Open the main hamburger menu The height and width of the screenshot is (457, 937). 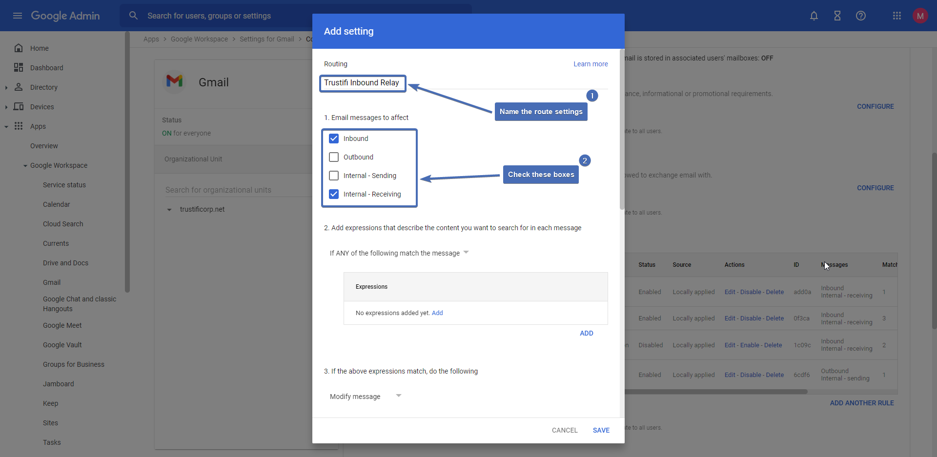(x=18, y=16)
